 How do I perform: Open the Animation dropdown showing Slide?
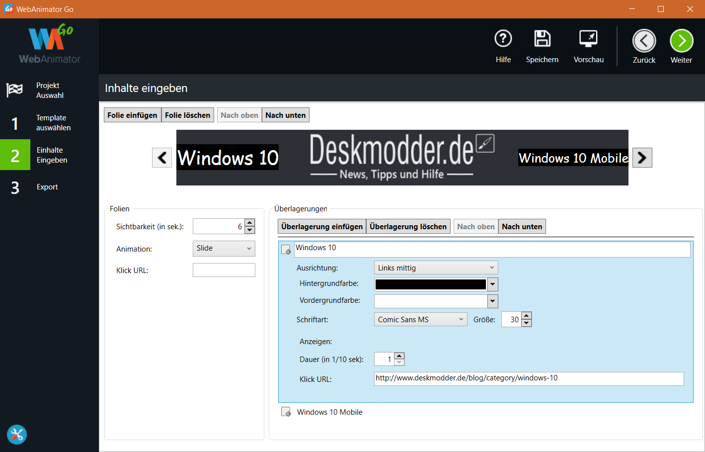224,248
